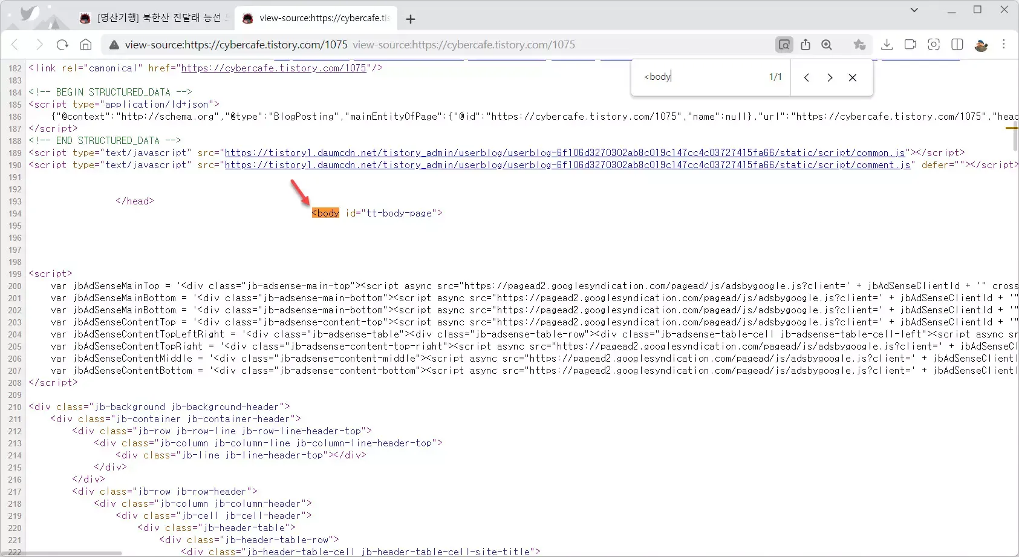Open the zoom magnifier control
The image size is (1019, 557).
coord(827,45)
